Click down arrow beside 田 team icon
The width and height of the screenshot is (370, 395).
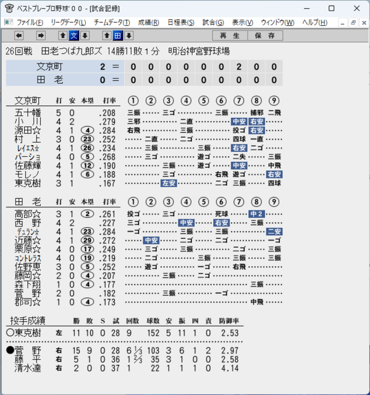129,36
